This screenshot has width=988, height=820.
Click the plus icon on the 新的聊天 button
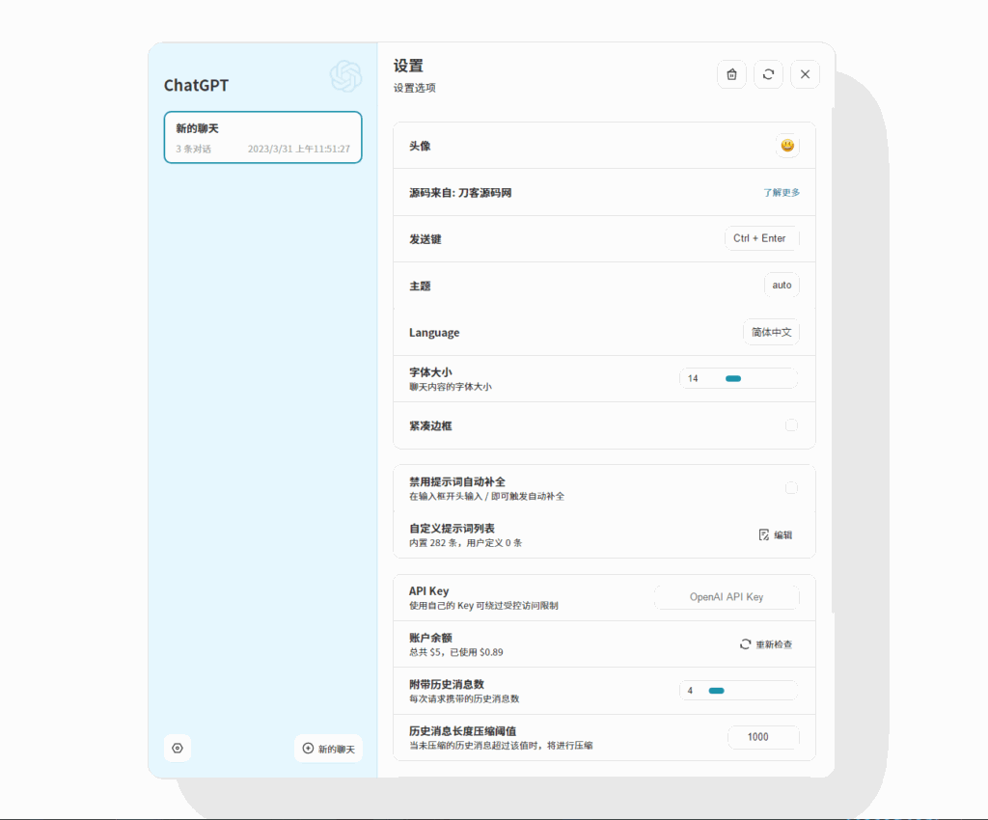pyautogui.click(x=306, y=749)
